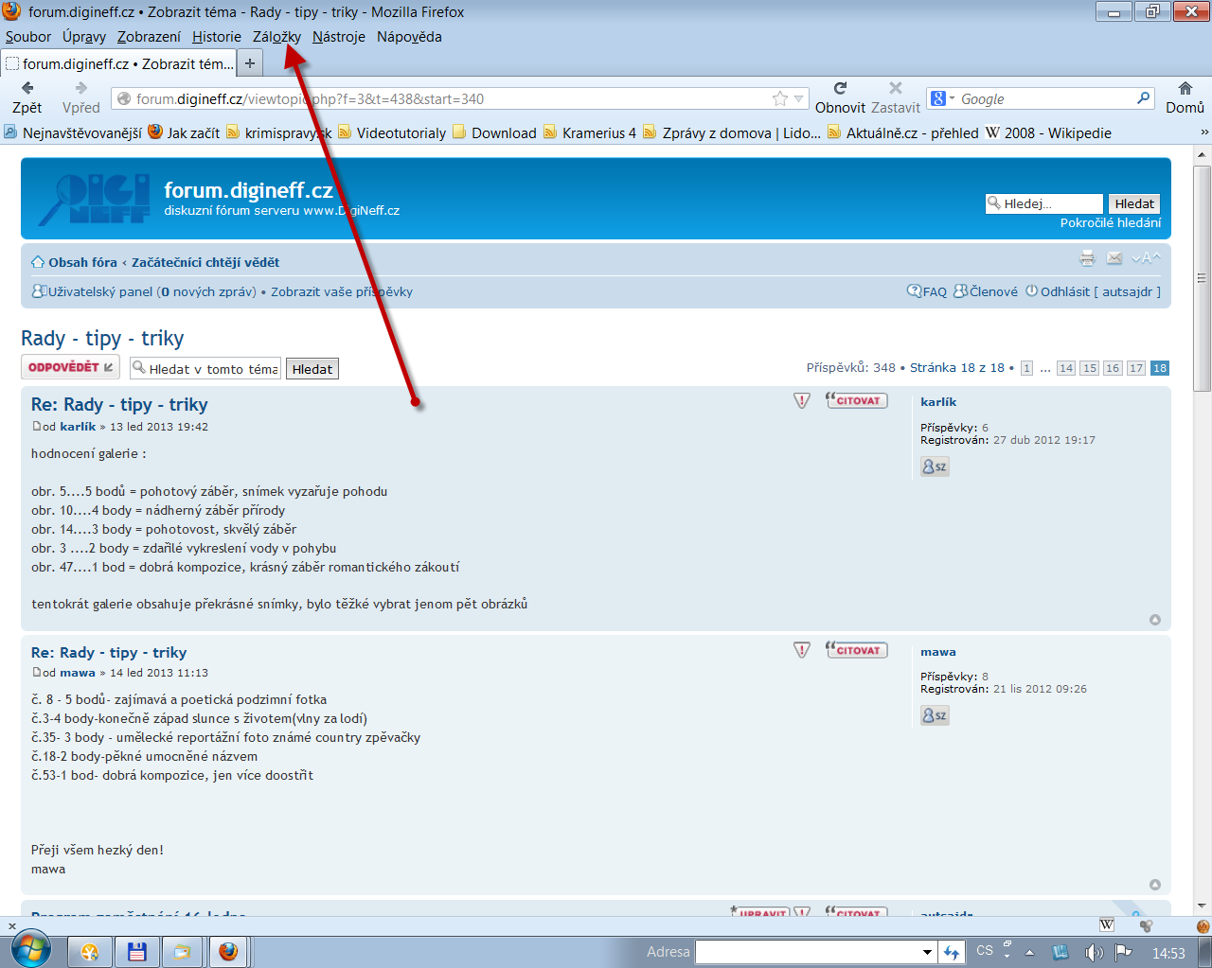
Task: Open the Záložky menu
Action: click(x=276, y=37)
